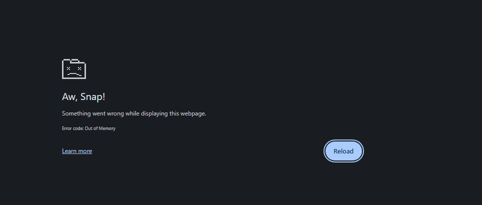Reload the crashed webpage
Image resolution: width=482 pixels, height=205 pixels.
(343, 151)
